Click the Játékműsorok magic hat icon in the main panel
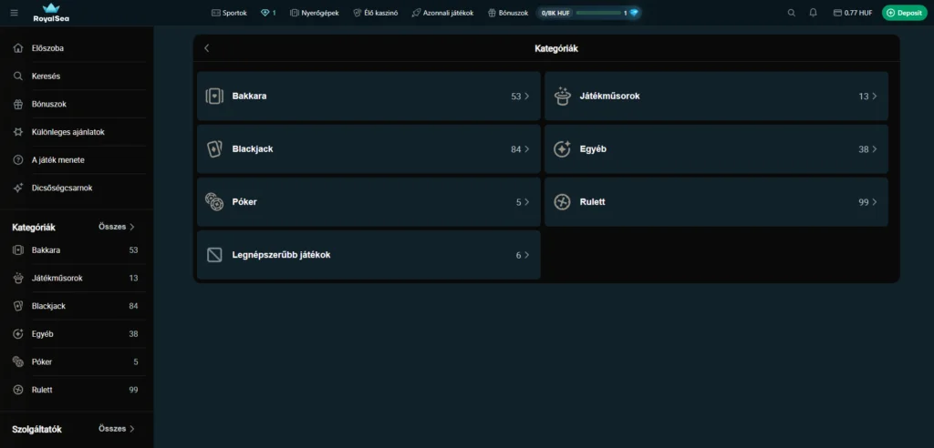Screen dimensions: 934x448 tap(562, 97)
